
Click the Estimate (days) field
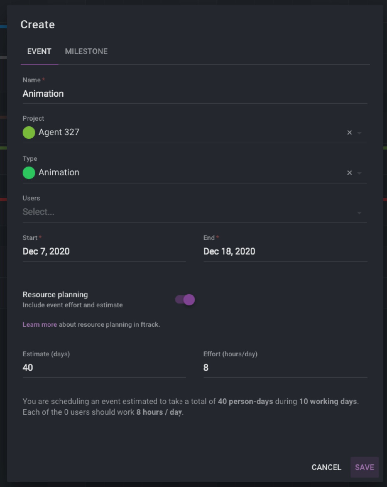(x=104, y=368)
